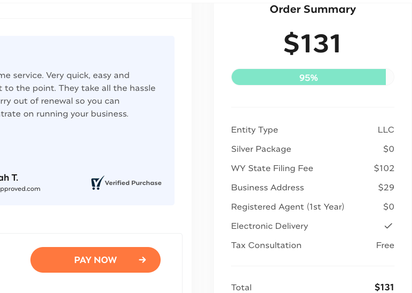Select the Silver Package line item
Viewport: 412px width, 293px height.
(261, 149)
